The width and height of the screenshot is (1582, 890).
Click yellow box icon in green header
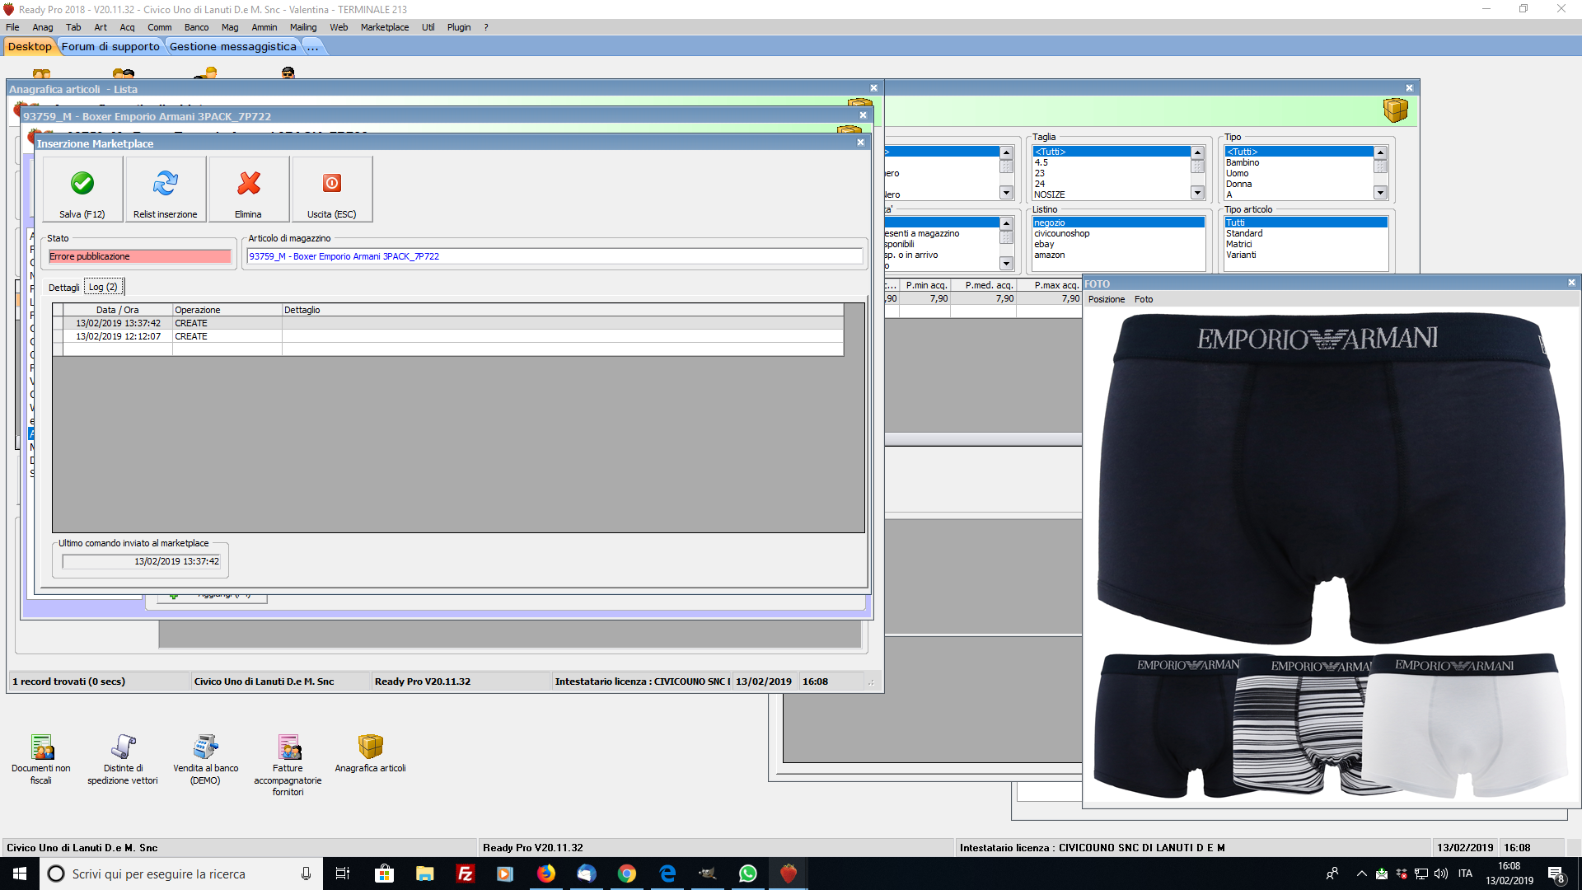coord(1395,110)
